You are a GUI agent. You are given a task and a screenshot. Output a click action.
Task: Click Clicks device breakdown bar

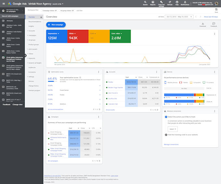[184, 101]
